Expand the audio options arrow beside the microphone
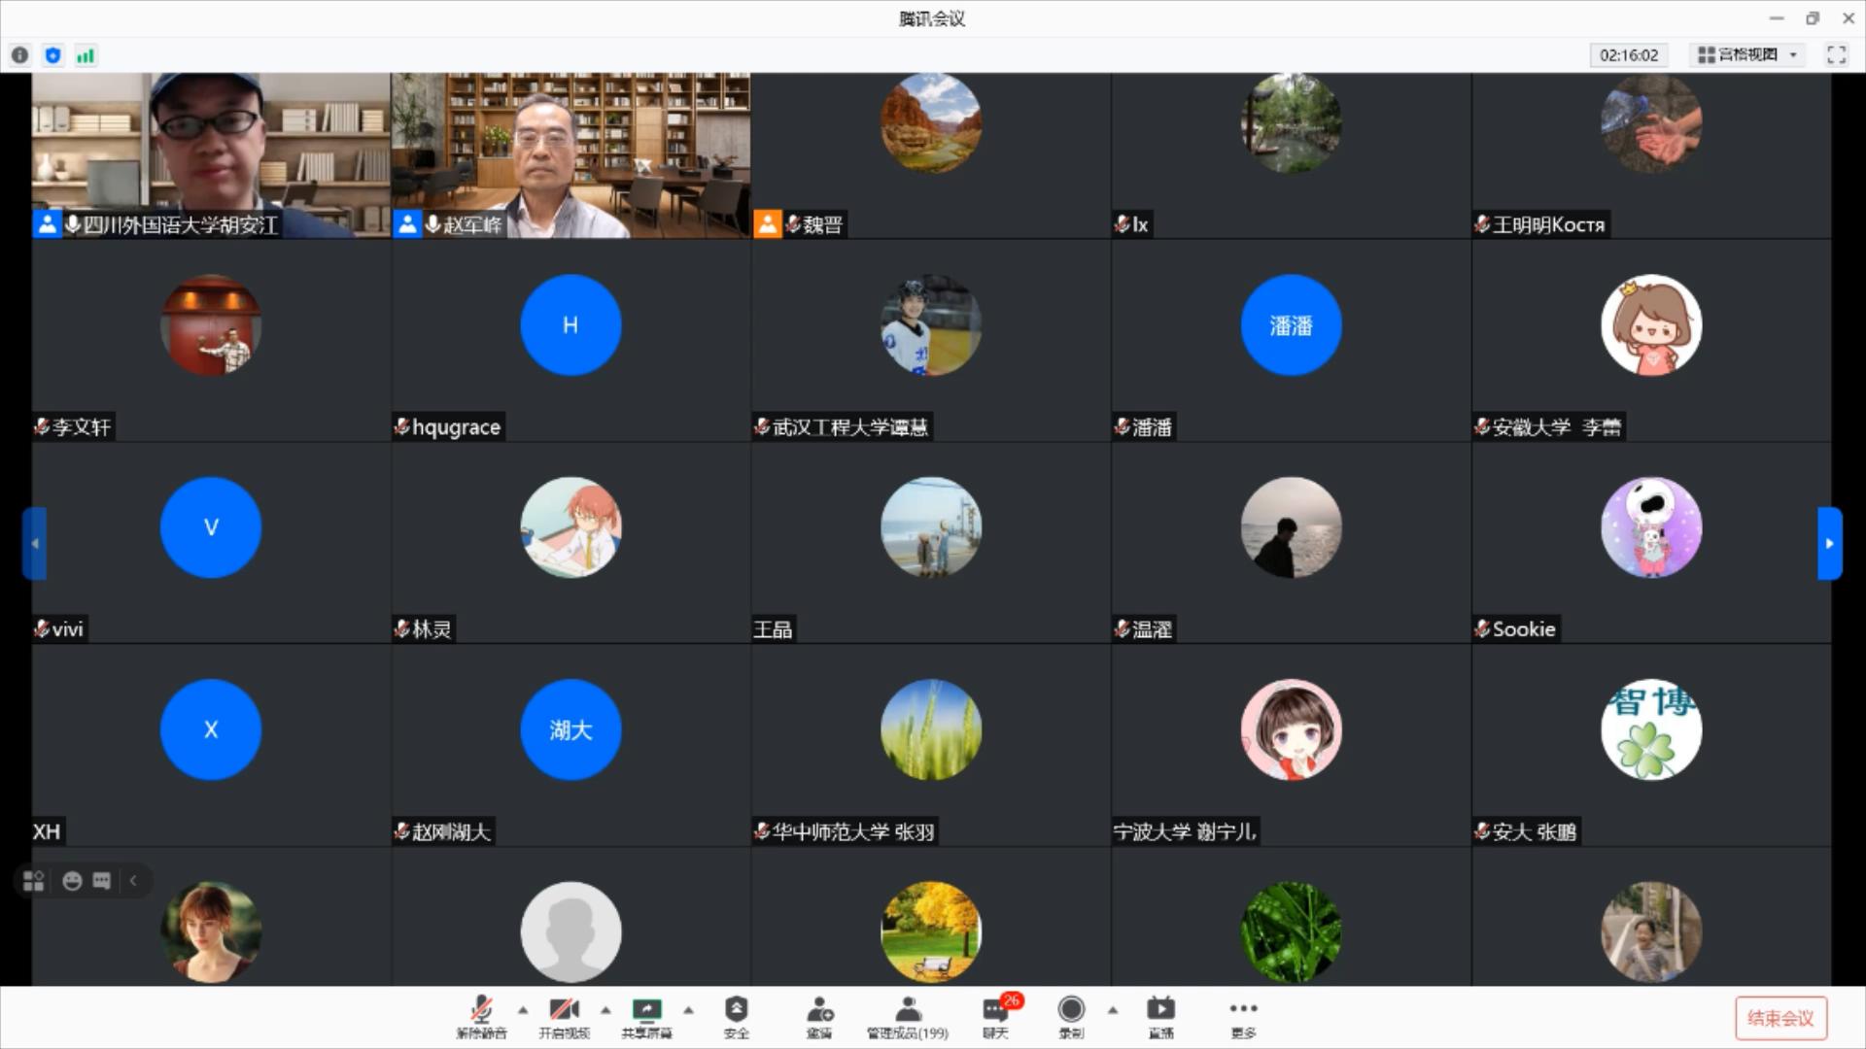Viewport: 1866px width, 1049px height. click(x=523, y=1010)
